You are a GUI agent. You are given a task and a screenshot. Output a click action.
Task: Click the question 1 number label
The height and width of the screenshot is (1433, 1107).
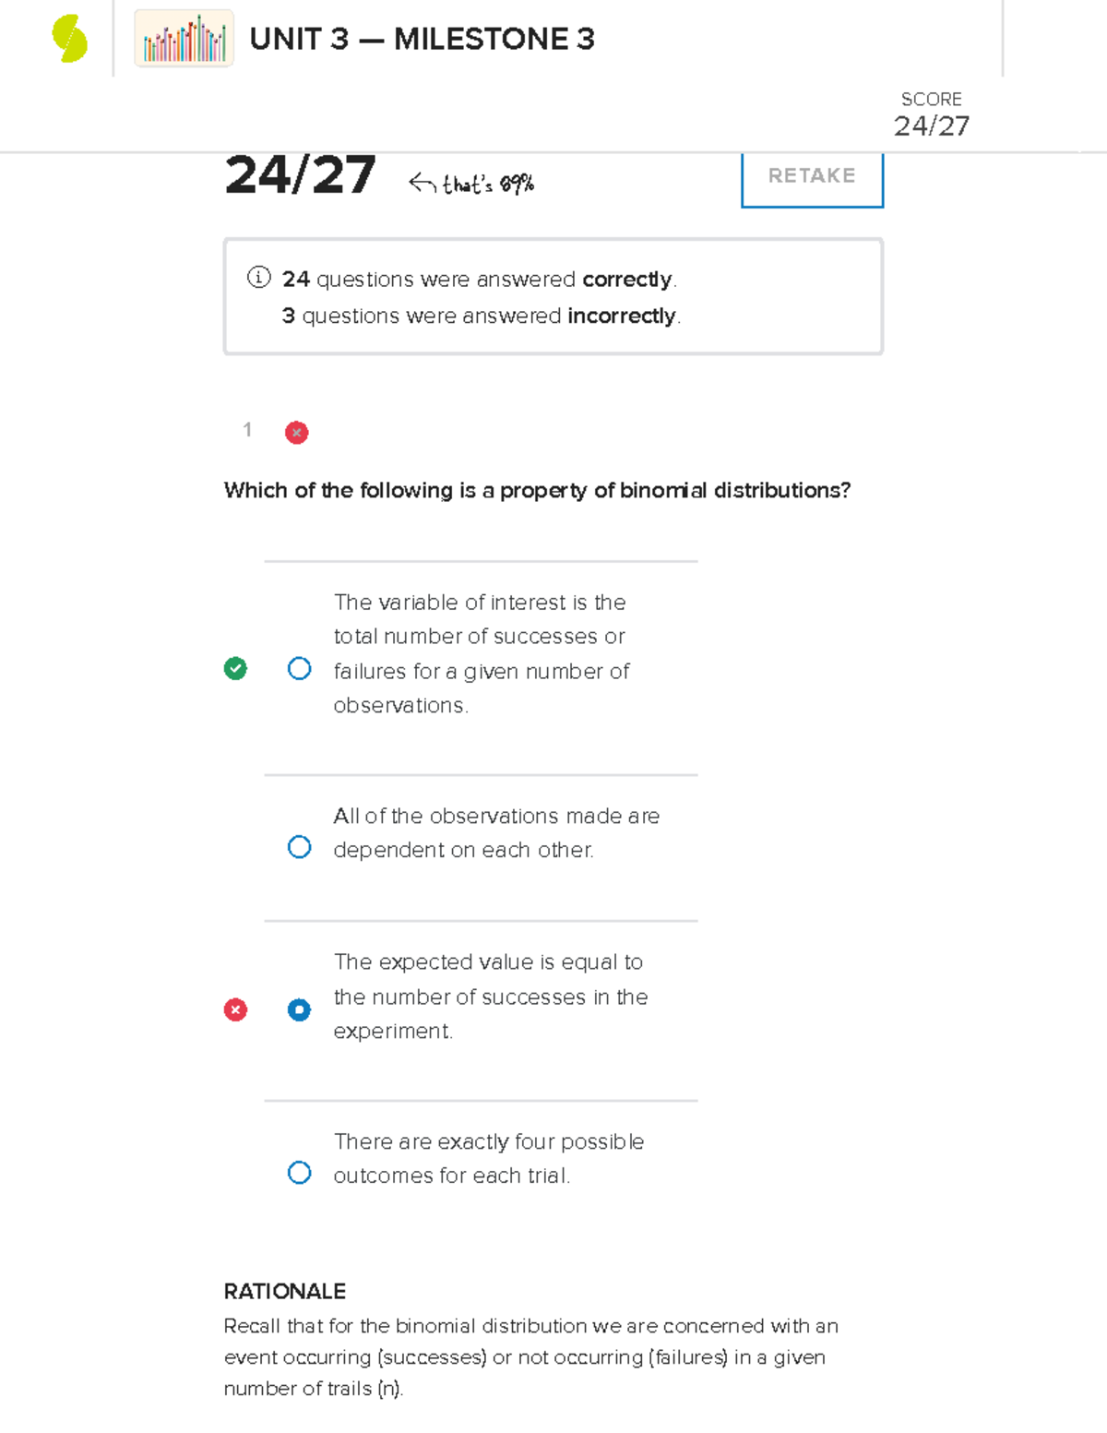247,430
